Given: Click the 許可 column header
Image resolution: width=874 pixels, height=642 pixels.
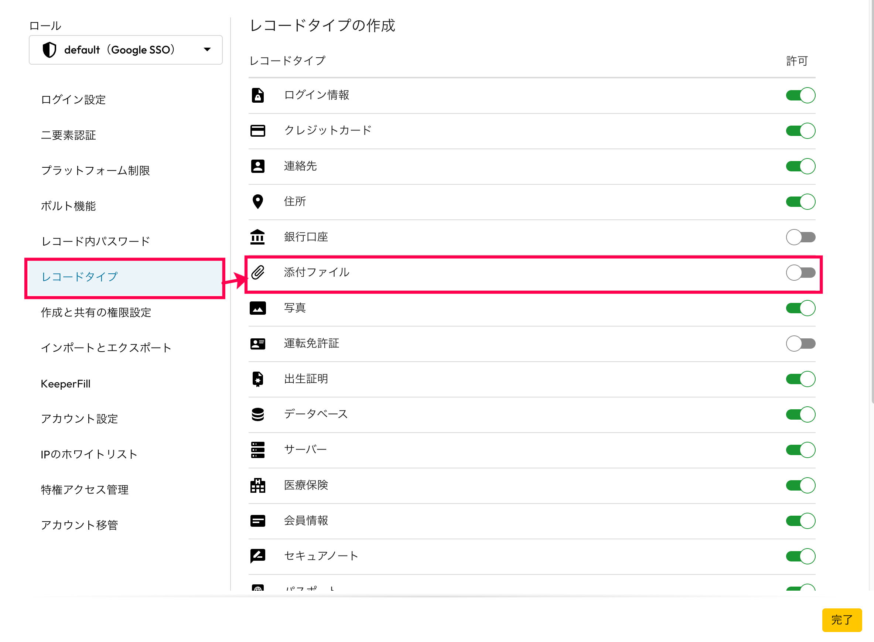Looking at the screenshot, I should (x=797, y=61).
